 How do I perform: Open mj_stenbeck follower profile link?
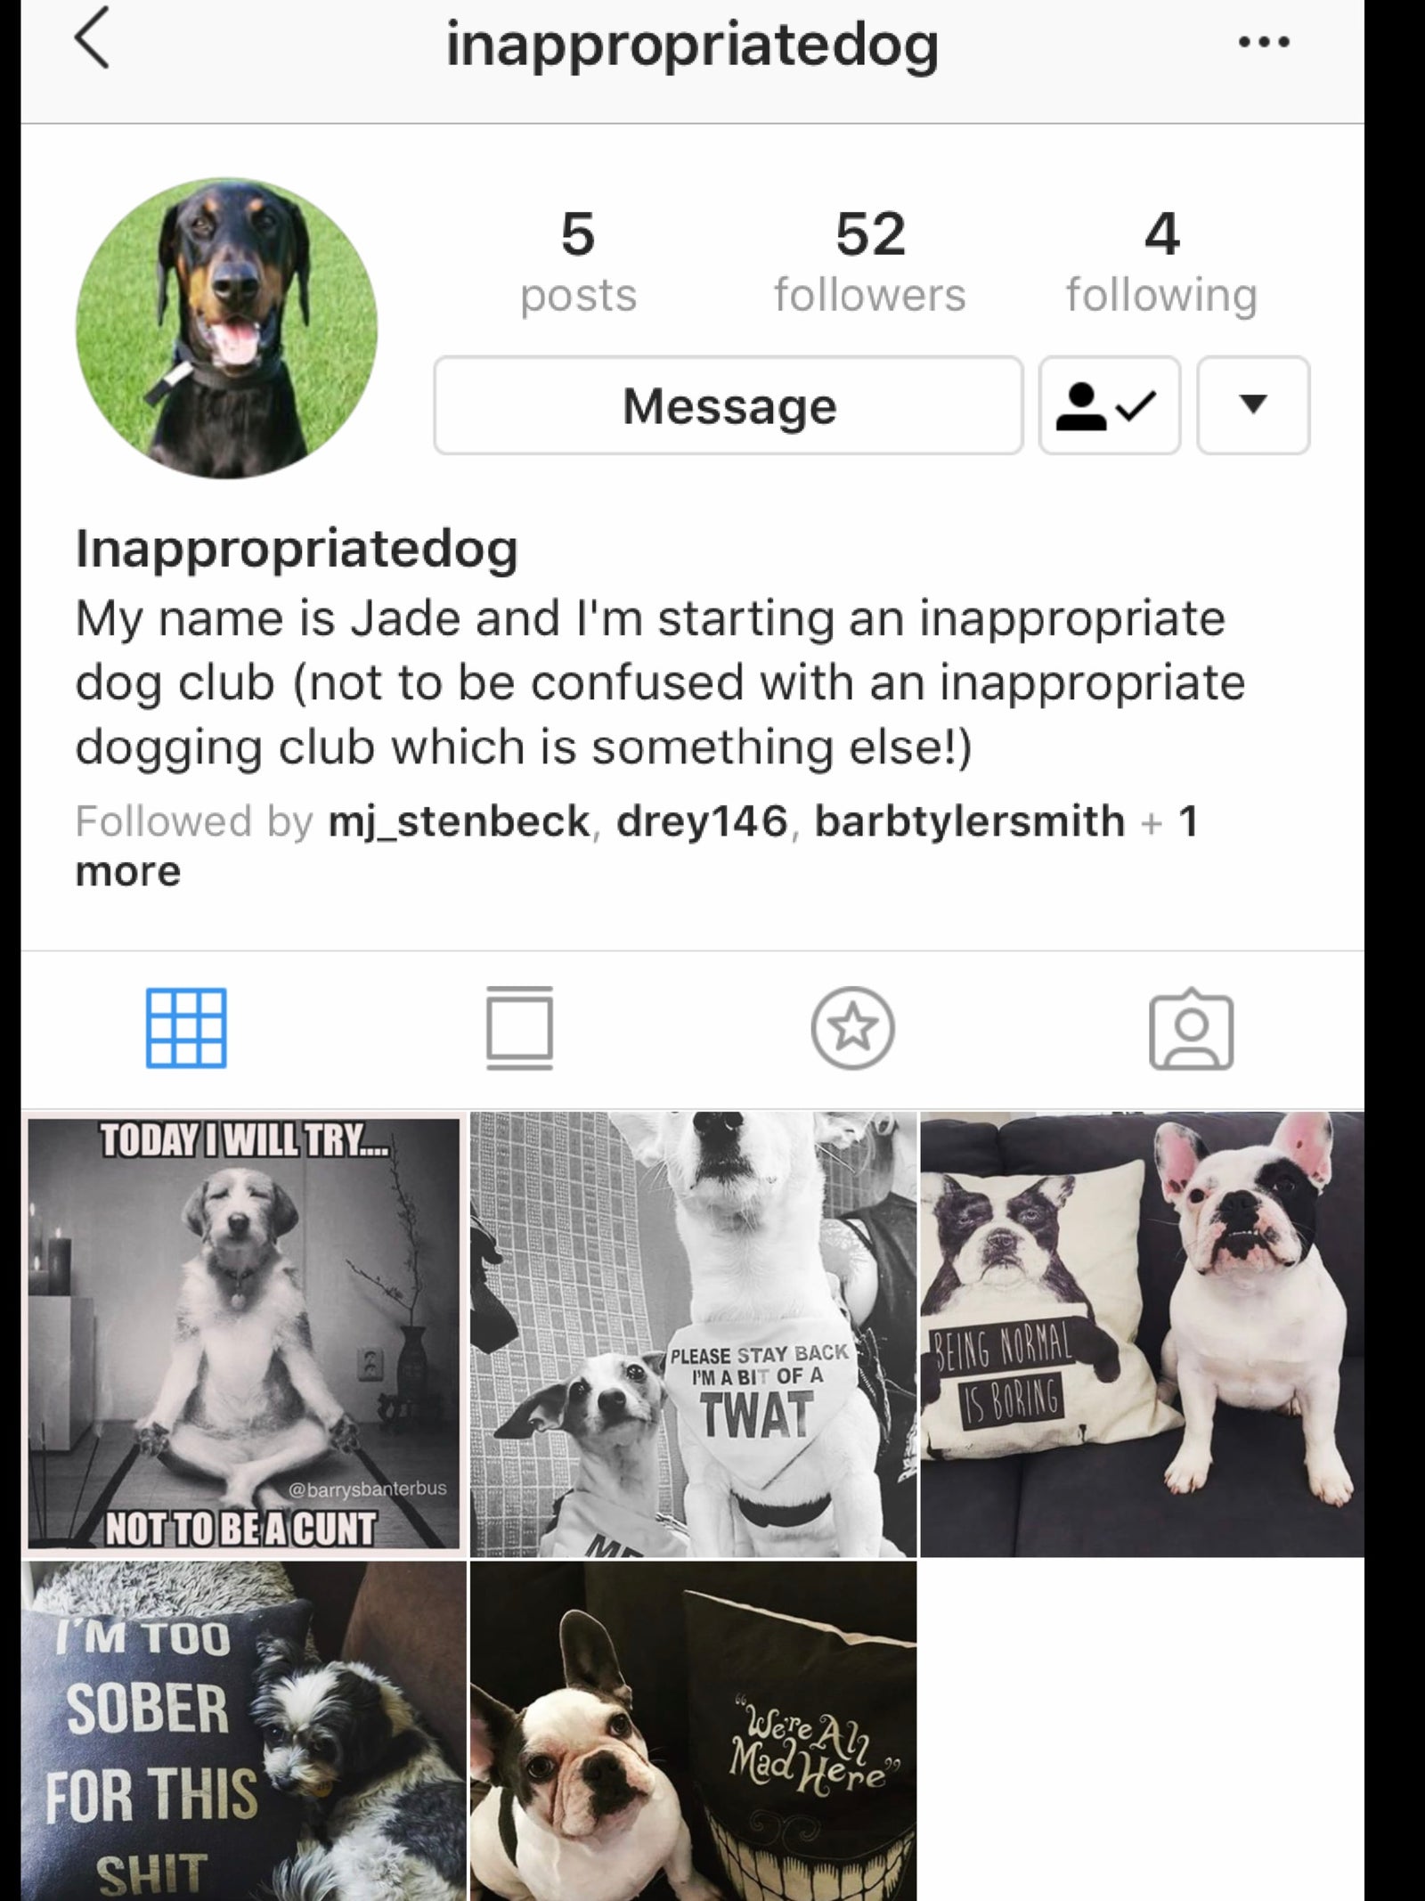459,820
